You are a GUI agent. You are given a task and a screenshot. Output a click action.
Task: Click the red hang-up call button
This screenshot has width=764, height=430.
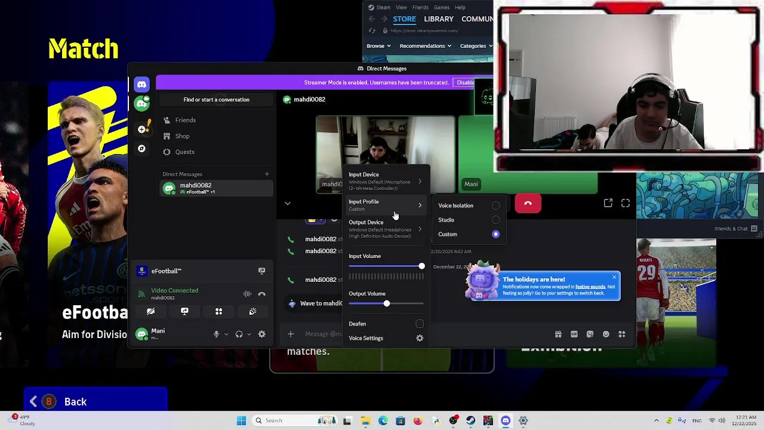(528, 204)
